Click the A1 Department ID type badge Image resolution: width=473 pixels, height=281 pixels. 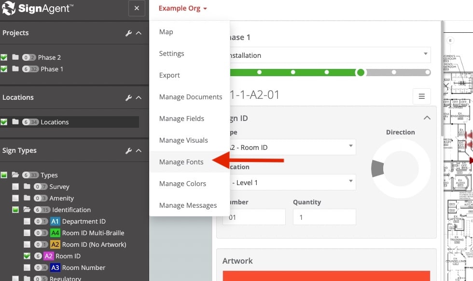point(55,221)
